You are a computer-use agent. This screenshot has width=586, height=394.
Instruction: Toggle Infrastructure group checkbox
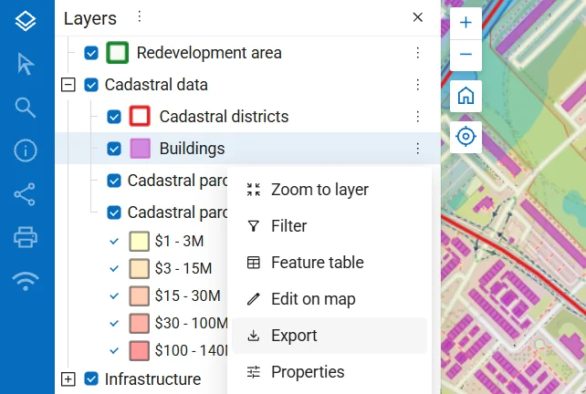coord(91,378)
